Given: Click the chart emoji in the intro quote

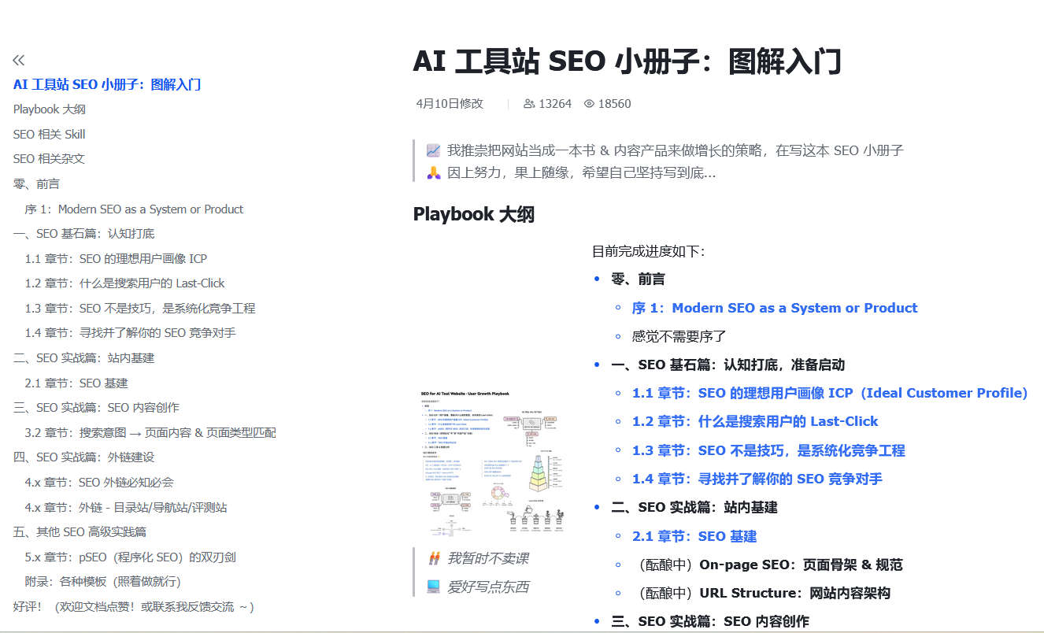Looking at the screenshot, I should pos(433,150).
